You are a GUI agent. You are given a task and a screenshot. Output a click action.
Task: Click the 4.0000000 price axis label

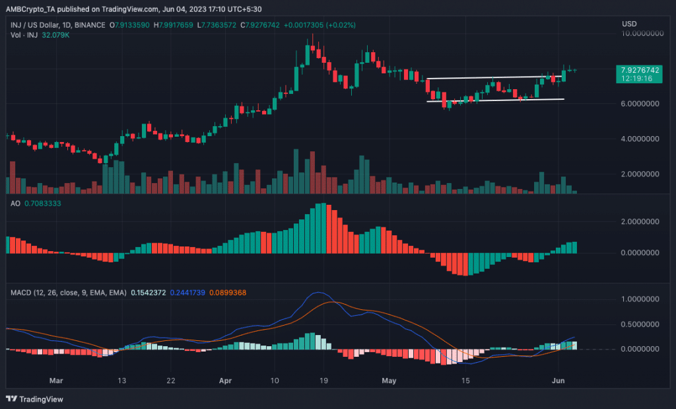click(x=640, y=139)
